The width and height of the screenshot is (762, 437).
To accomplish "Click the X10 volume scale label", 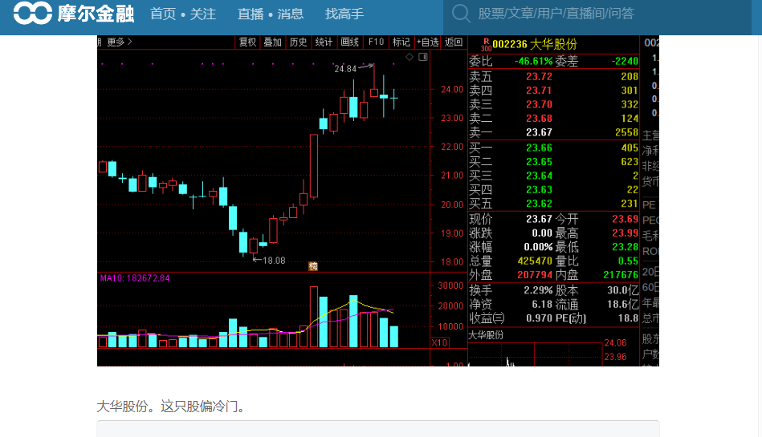I will click(439, 342).
